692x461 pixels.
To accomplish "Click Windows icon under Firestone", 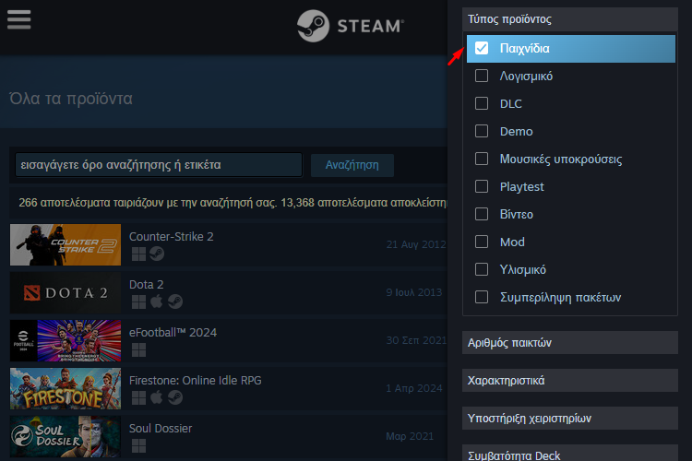I will point(138,398).
